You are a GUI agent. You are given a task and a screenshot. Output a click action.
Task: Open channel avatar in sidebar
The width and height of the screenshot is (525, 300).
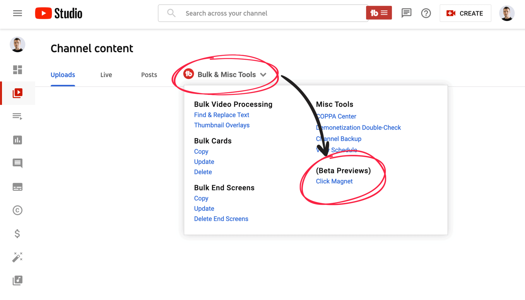coord(18,45)
